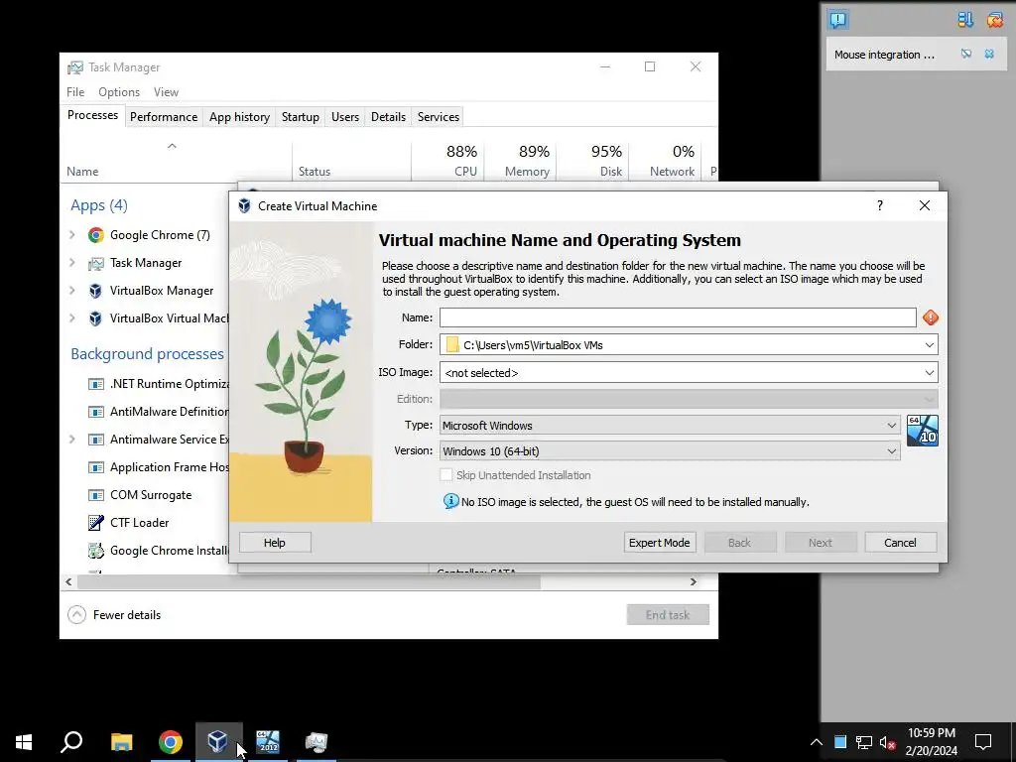The width and height of the screenshot is (1016, 762).
Task: Open the View menu in Task Manager
Action: click(x=166, y=92)
